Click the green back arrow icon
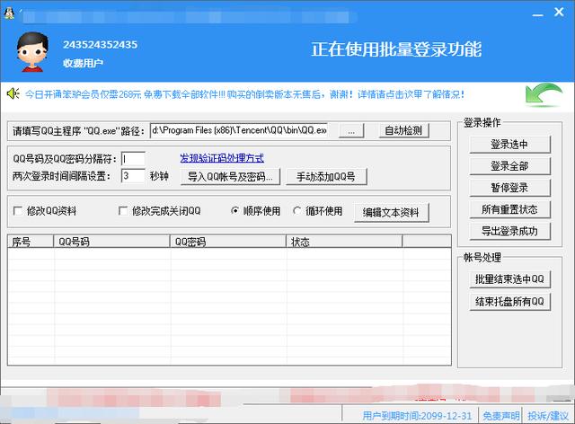The width and height of the screenshot is (575, 424). (x=544, y=95)
